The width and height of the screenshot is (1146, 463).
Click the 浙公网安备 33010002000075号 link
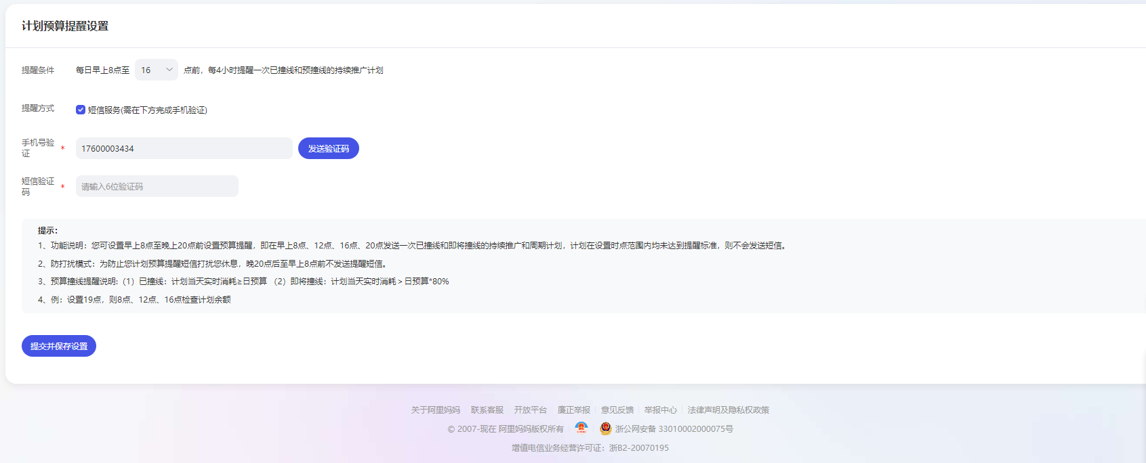(674, 429)
